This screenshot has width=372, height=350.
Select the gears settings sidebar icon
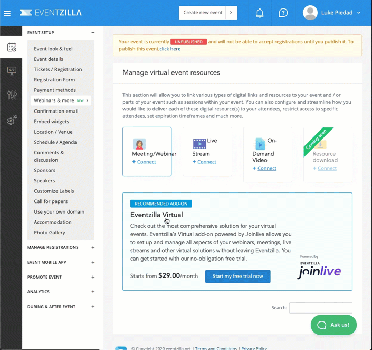tap(12, 120)
